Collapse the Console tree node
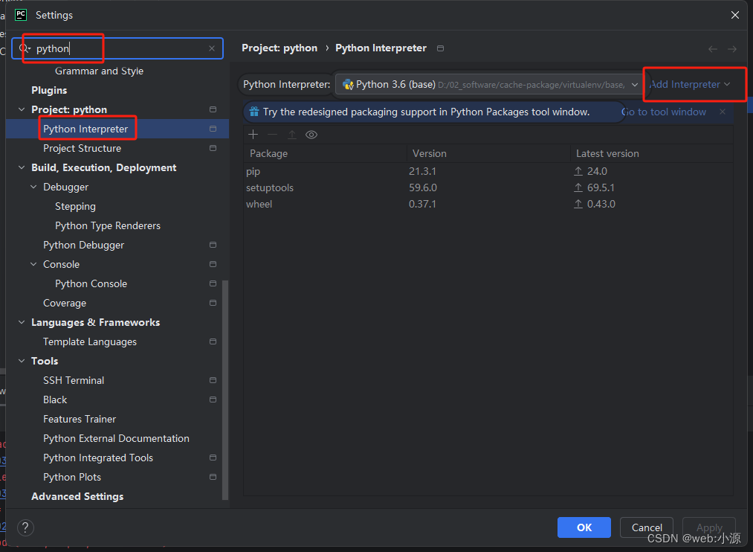The image size is (753, 552). coord(33,264)
